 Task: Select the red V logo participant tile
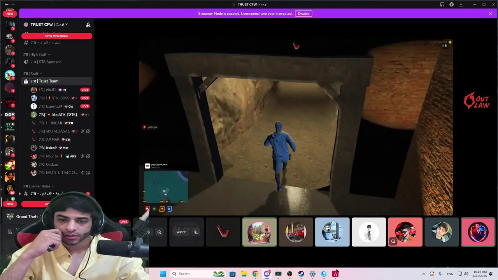point(223,232)
